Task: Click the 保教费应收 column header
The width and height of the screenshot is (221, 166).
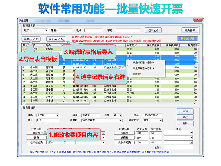Action: tap(151, 45)
